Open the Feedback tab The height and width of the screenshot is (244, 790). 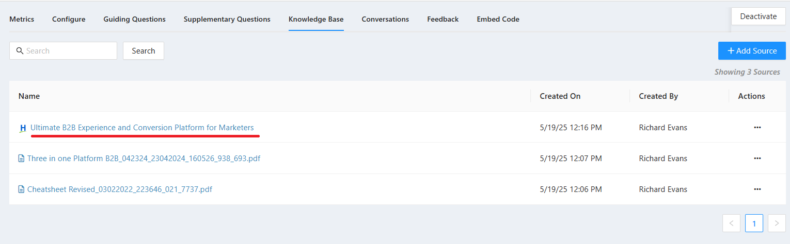click(443, 19)
